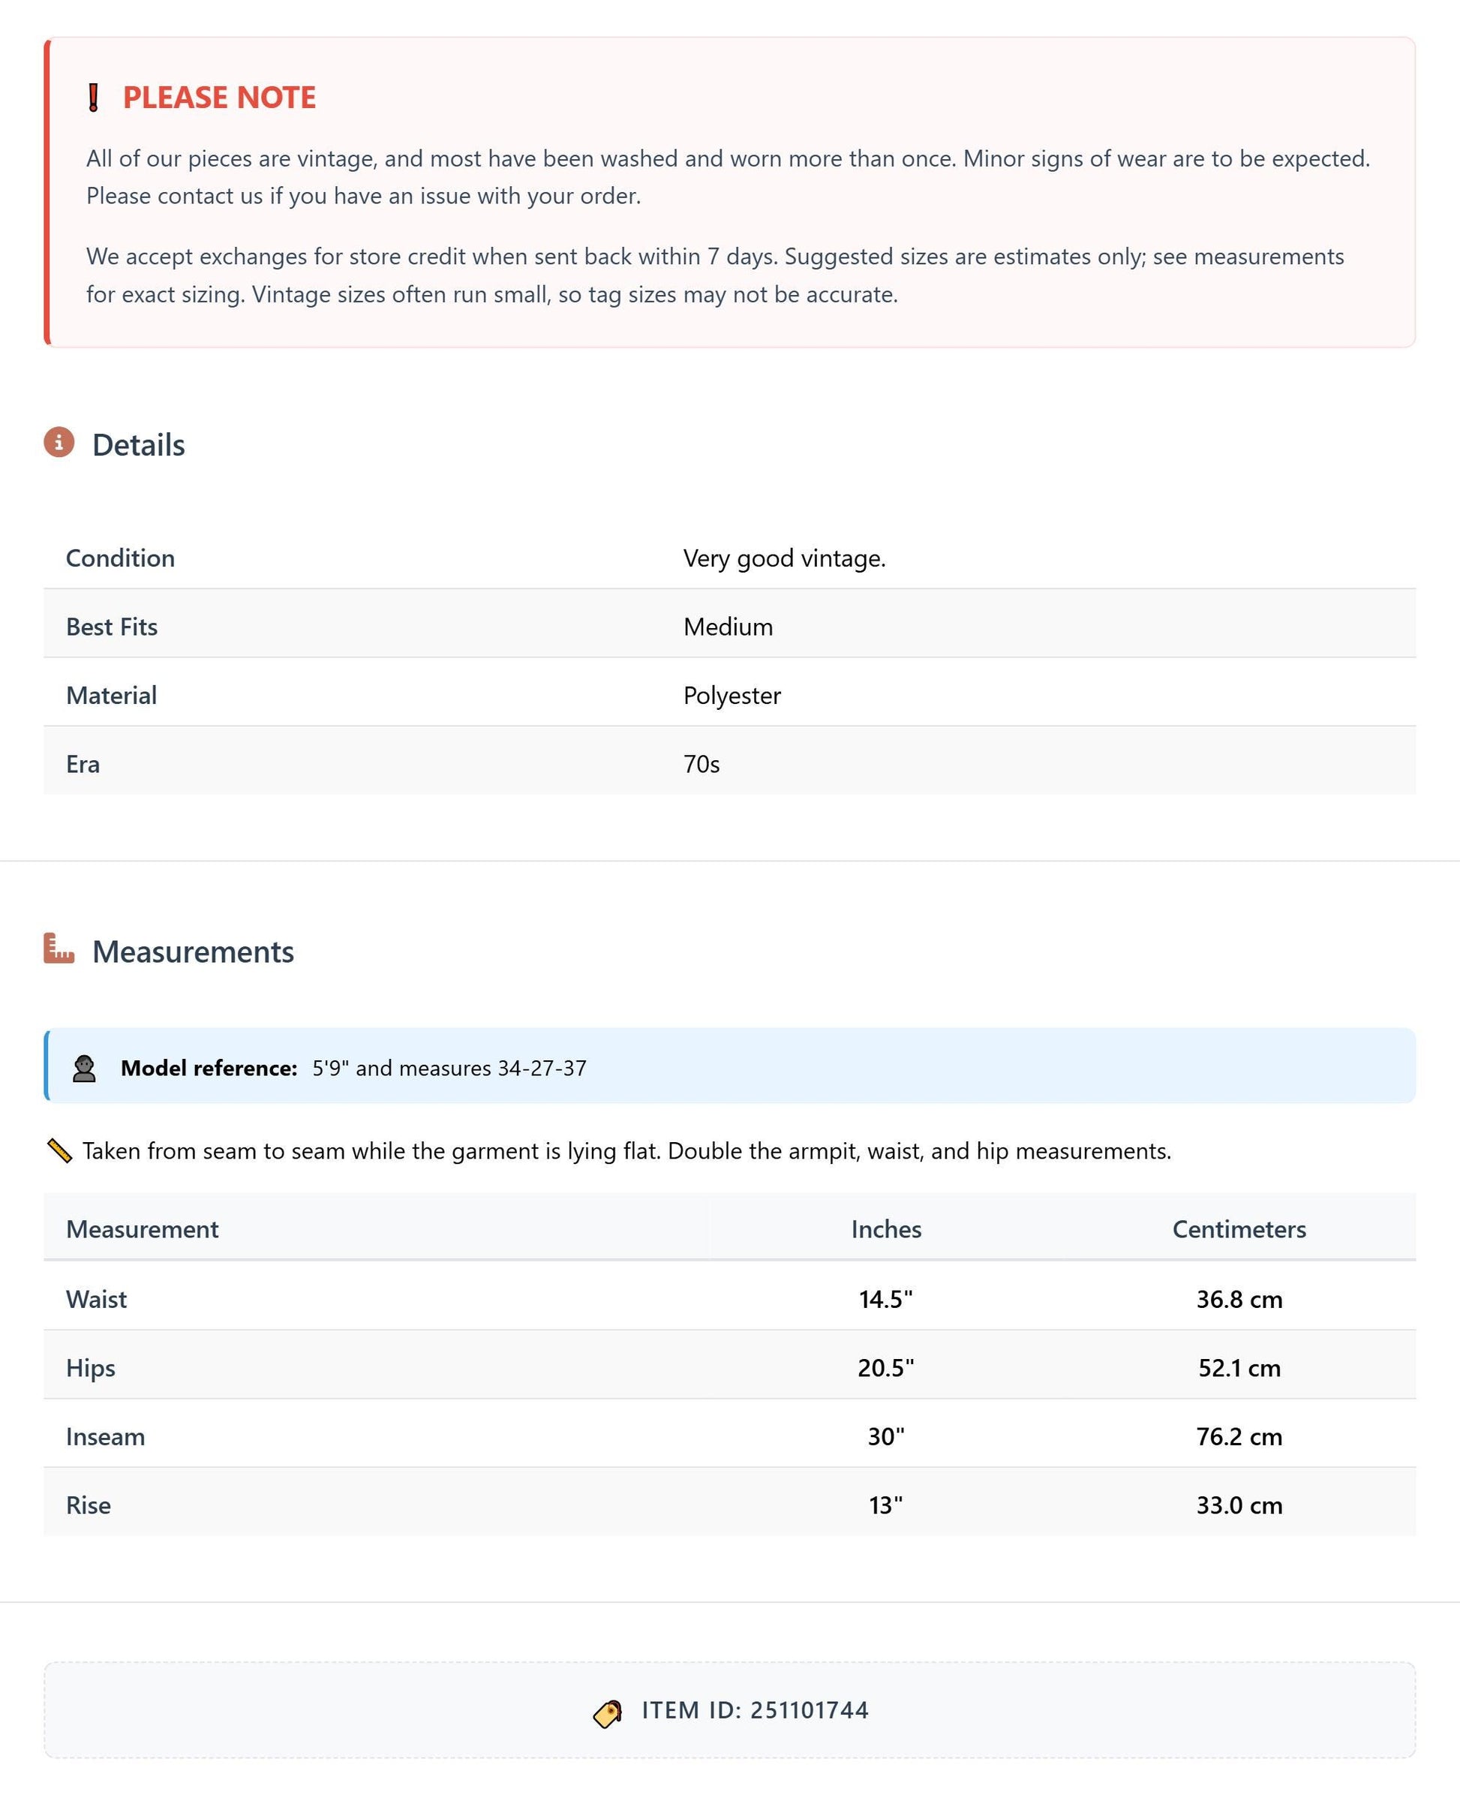Click the Rise 13" value
The width and height of the screenshot is (1460, 1795).
[887, 1505]
